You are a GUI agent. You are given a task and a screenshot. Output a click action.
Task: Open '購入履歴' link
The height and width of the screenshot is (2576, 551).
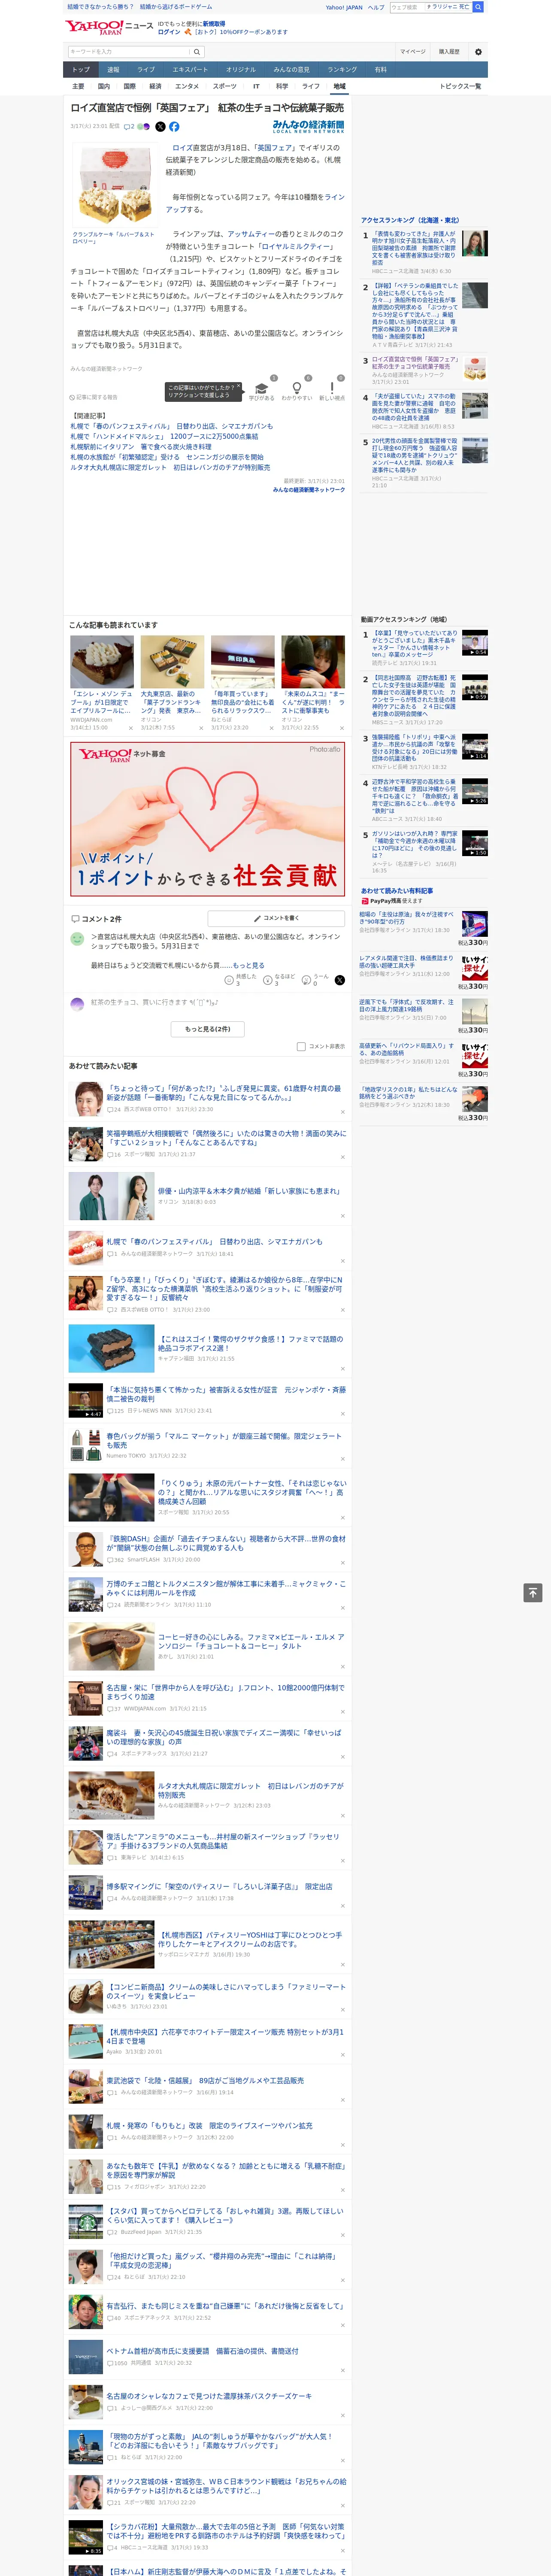click(x=449, y=51)
